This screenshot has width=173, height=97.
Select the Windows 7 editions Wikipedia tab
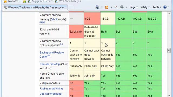click(x=35, y=8)
